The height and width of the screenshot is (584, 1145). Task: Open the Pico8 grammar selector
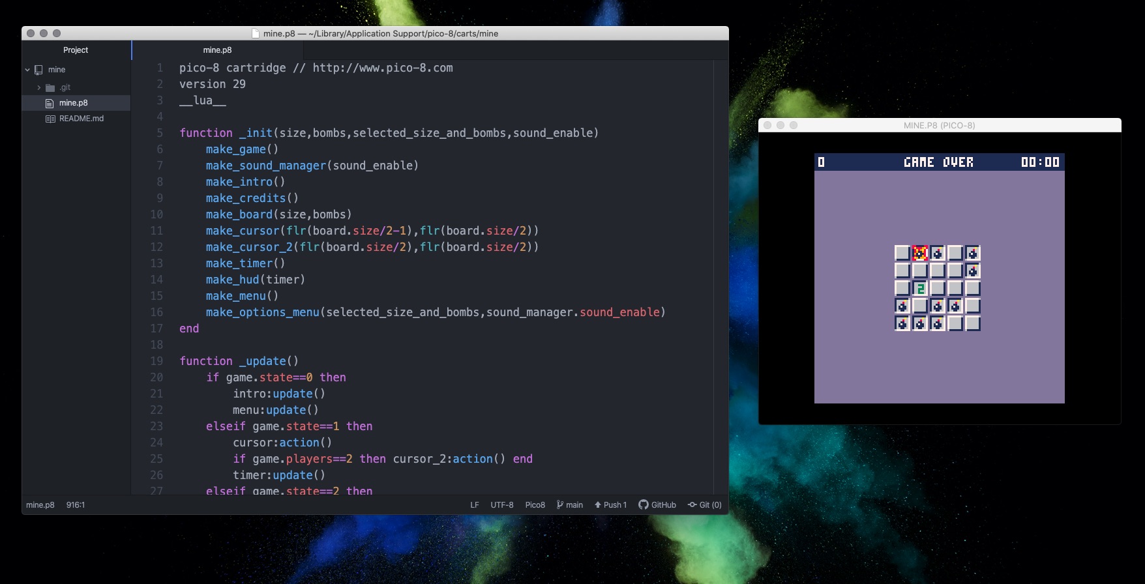(535, 504)
